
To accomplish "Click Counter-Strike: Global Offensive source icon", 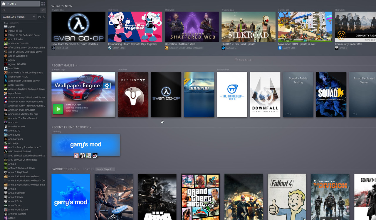I will click(x=167, y=48).
